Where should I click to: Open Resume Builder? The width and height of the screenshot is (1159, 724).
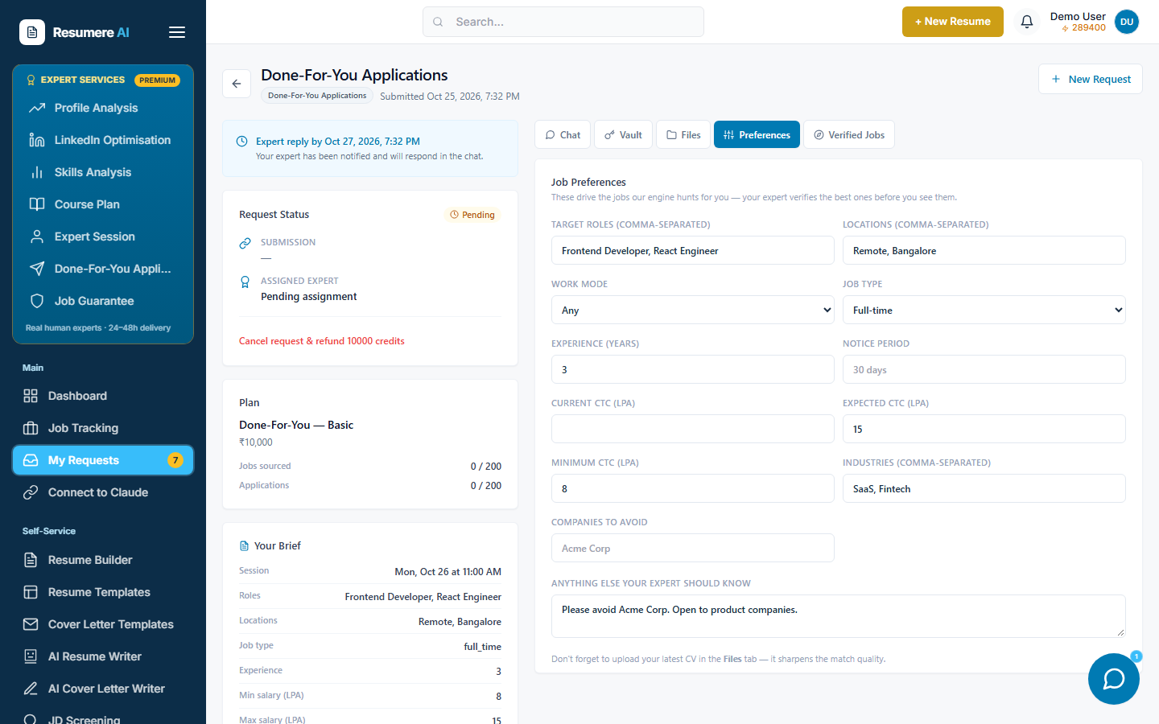(103, 560)
